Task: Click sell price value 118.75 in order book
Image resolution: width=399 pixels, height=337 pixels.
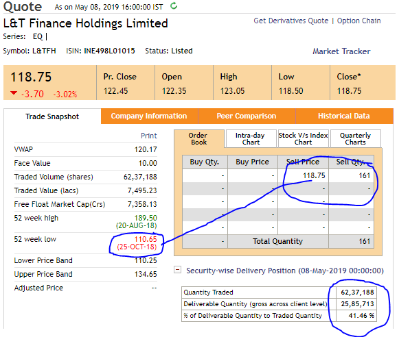Action: pos(314,175)
